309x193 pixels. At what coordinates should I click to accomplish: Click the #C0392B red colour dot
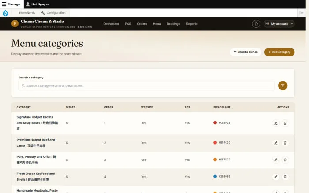pyautogui.click(x=215, y=123)
